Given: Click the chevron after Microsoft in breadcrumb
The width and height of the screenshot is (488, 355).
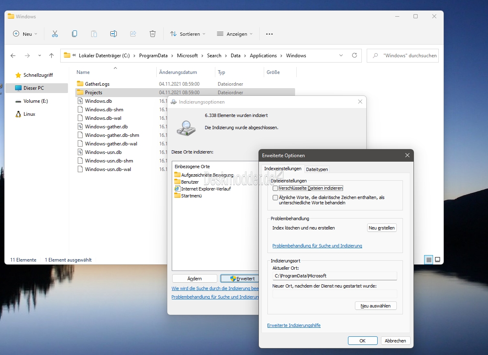Looking at the screenshot, I should tap(202, 56).
